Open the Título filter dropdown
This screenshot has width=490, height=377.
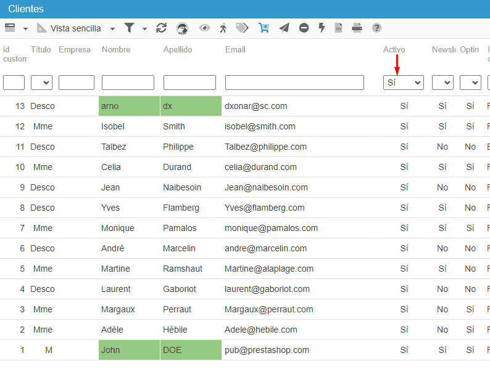41,83
